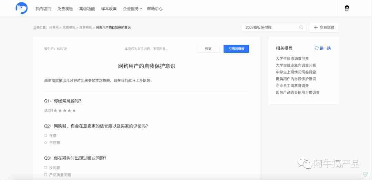
Task: Rate Q1 with the second star
Action: tap(60, 110)
